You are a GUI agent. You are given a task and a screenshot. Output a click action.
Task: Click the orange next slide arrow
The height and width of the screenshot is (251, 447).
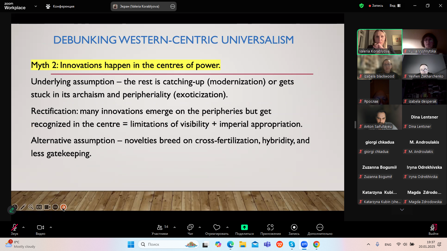63,207
